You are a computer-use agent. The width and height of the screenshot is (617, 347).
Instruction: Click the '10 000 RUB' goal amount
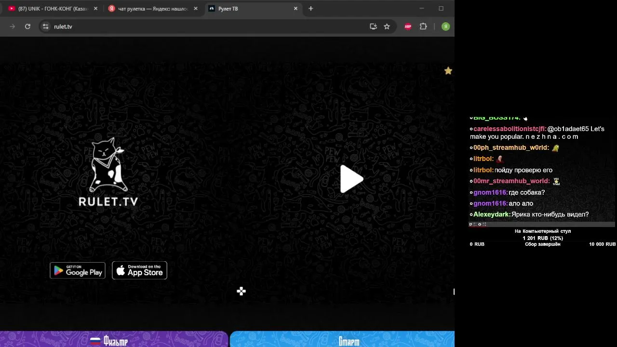[x=602, y=244]
